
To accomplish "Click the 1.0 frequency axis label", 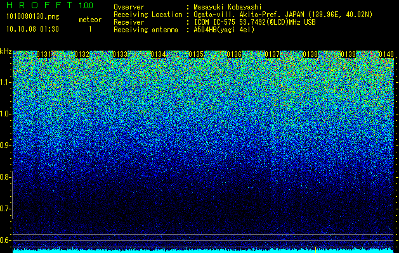I will 6,114.
